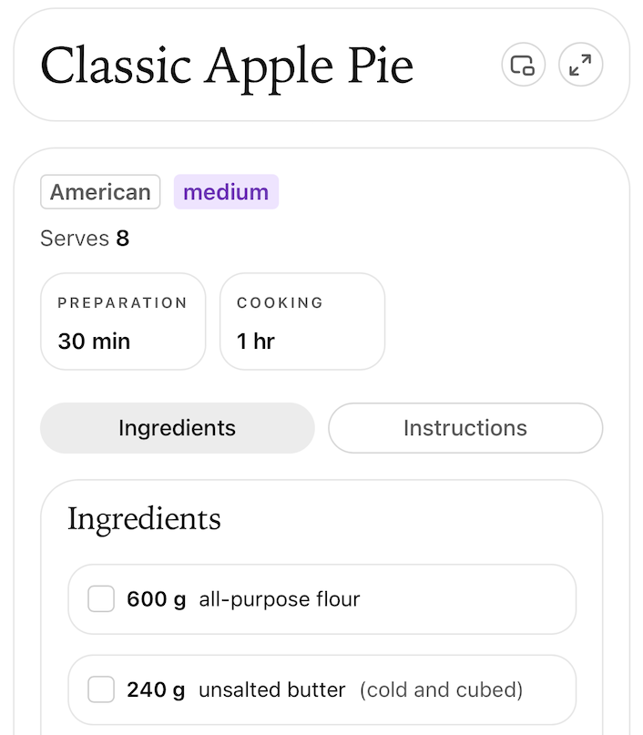The width and height of the screenshot is (643, 735).
Task: Click the cold and cubed note
Action: (441, 690)
